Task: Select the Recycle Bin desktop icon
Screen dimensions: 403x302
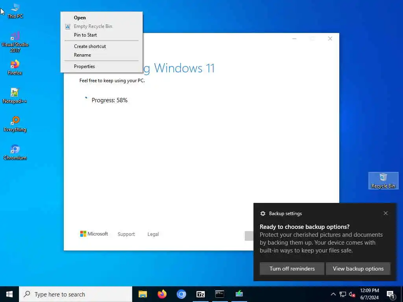Action: [x=383, y=181]
